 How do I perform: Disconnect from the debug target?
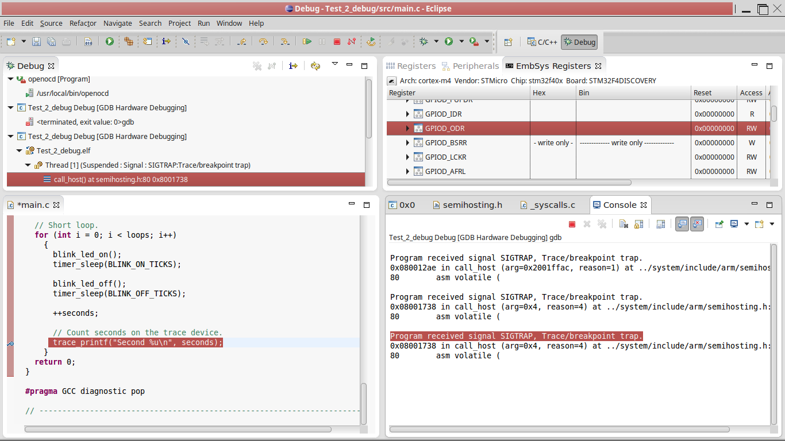click(x=352, y=41)
